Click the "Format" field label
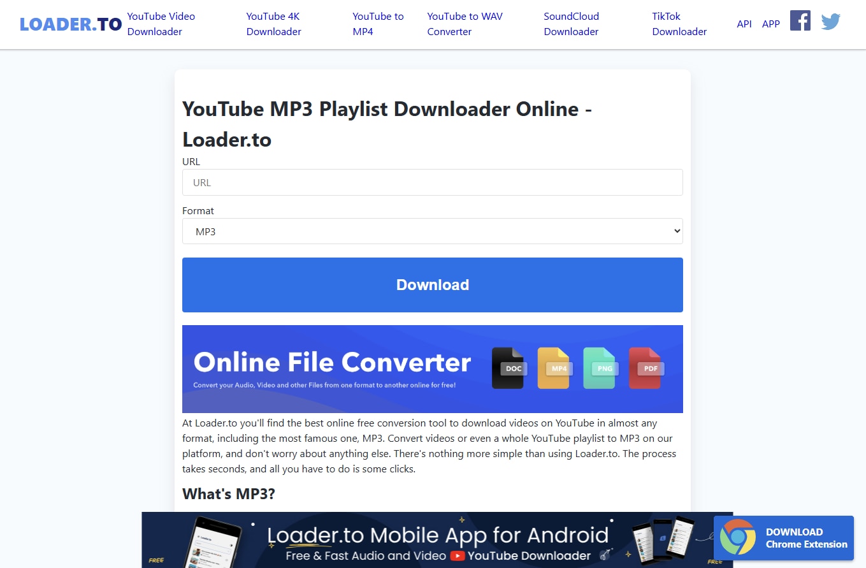Viewport: 866px width, 568px height. 198,210
